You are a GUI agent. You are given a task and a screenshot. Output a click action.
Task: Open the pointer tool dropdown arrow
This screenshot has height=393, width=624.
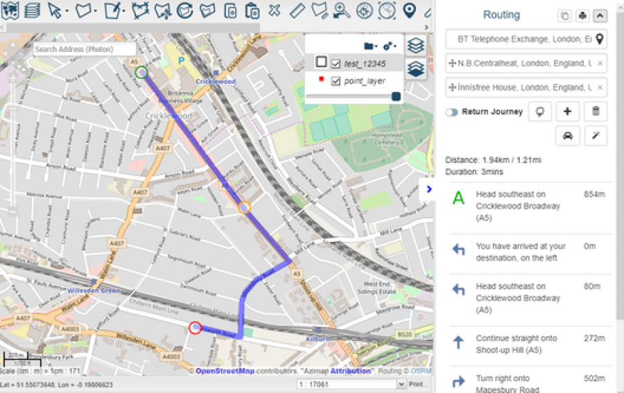67,10
